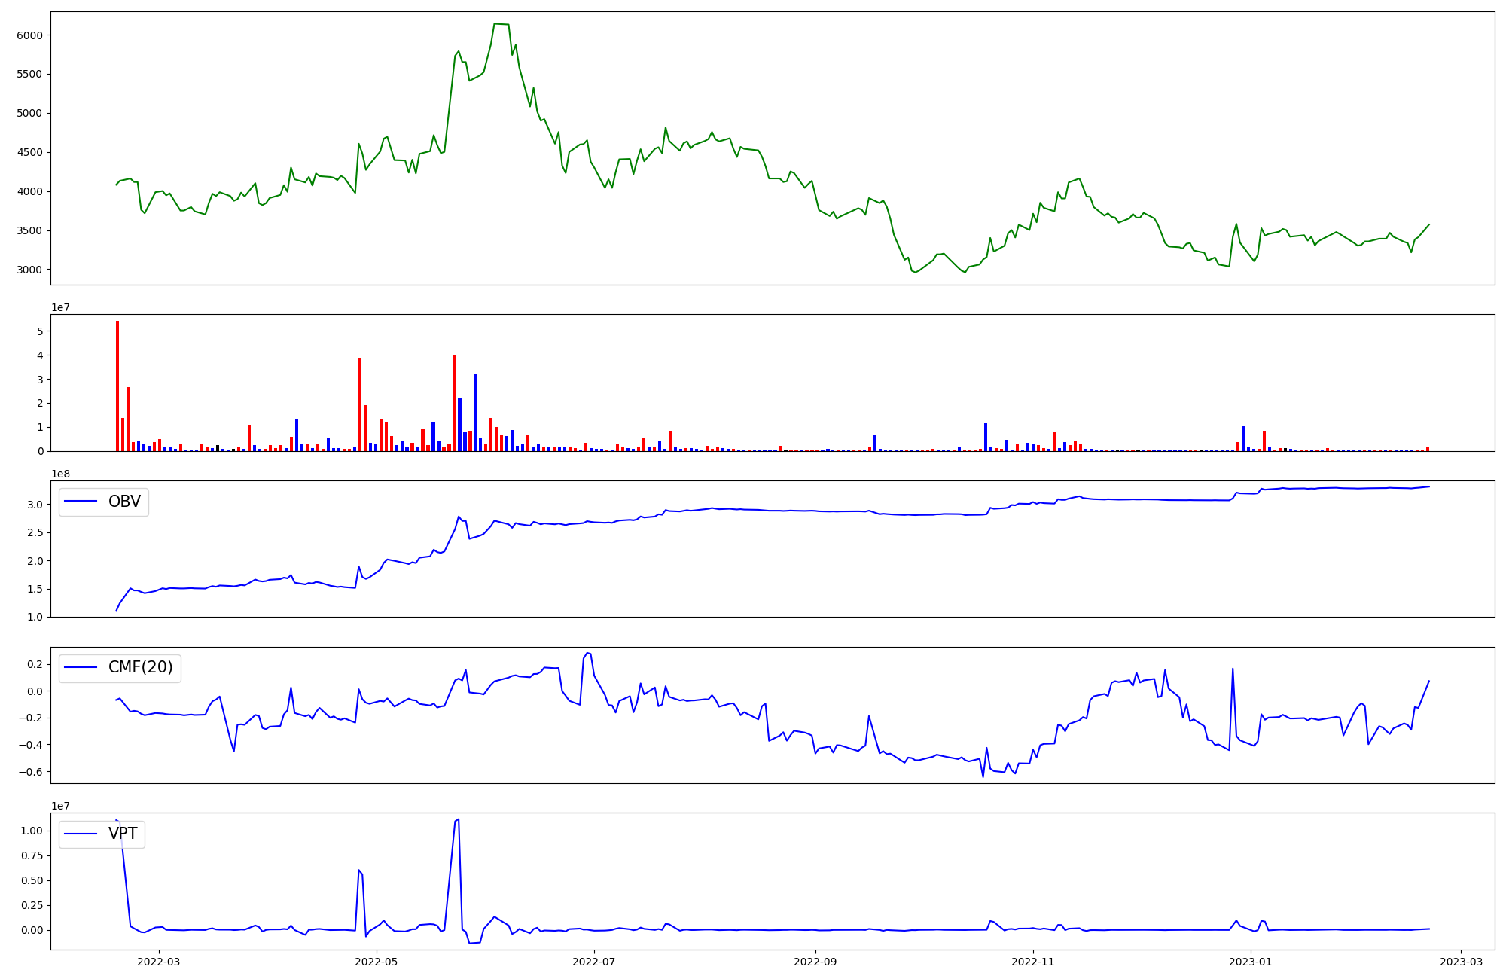Select the 2022-11 date tick label
The width and height of the screenshot is (1506, 979).
click(1033, 962)
